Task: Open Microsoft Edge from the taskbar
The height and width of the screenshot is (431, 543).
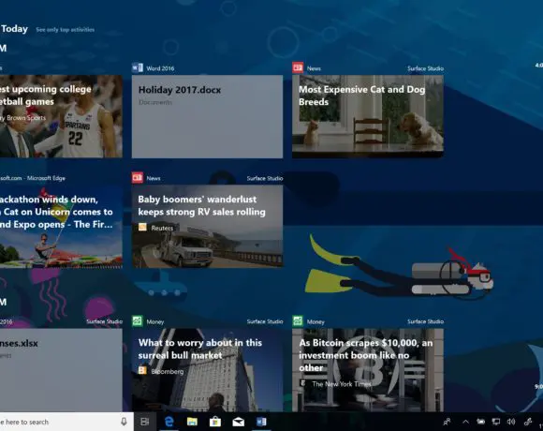Action: (169, 422)
